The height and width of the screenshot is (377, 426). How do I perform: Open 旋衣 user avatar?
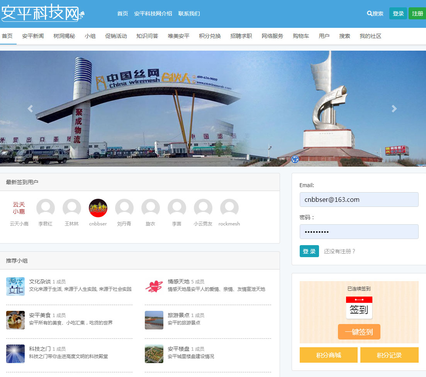151,208
